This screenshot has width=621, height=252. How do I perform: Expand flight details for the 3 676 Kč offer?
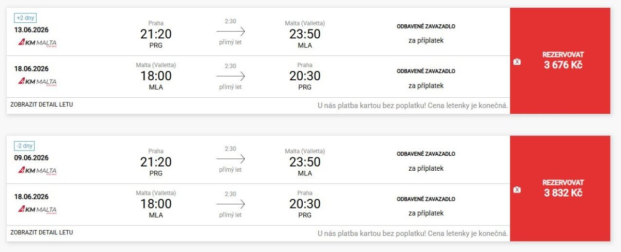(41, 105)
